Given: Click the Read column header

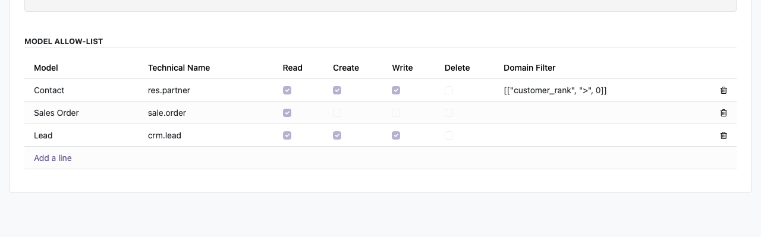Looking at the screenshot, I should (293, 68).
